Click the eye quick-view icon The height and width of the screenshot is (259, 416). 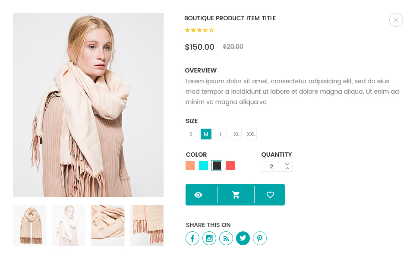pos(198,195)
